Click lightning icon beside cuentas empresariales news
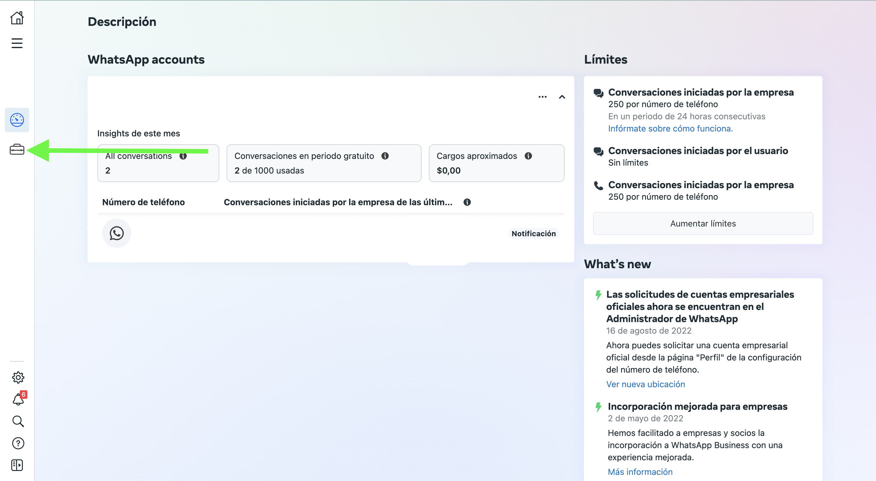 [599, 295]
